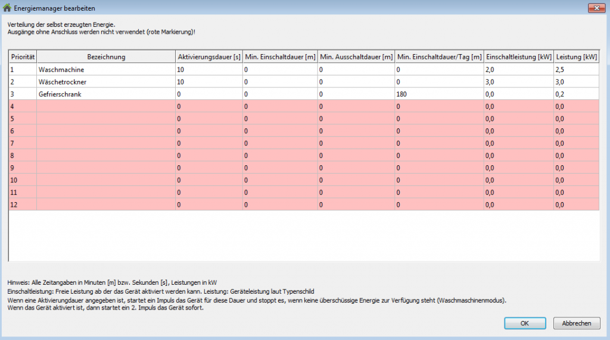Edit Gefrierschrank Leistung value 0,2
Viewport: 610px width, 340px height.
coord(576,94)
